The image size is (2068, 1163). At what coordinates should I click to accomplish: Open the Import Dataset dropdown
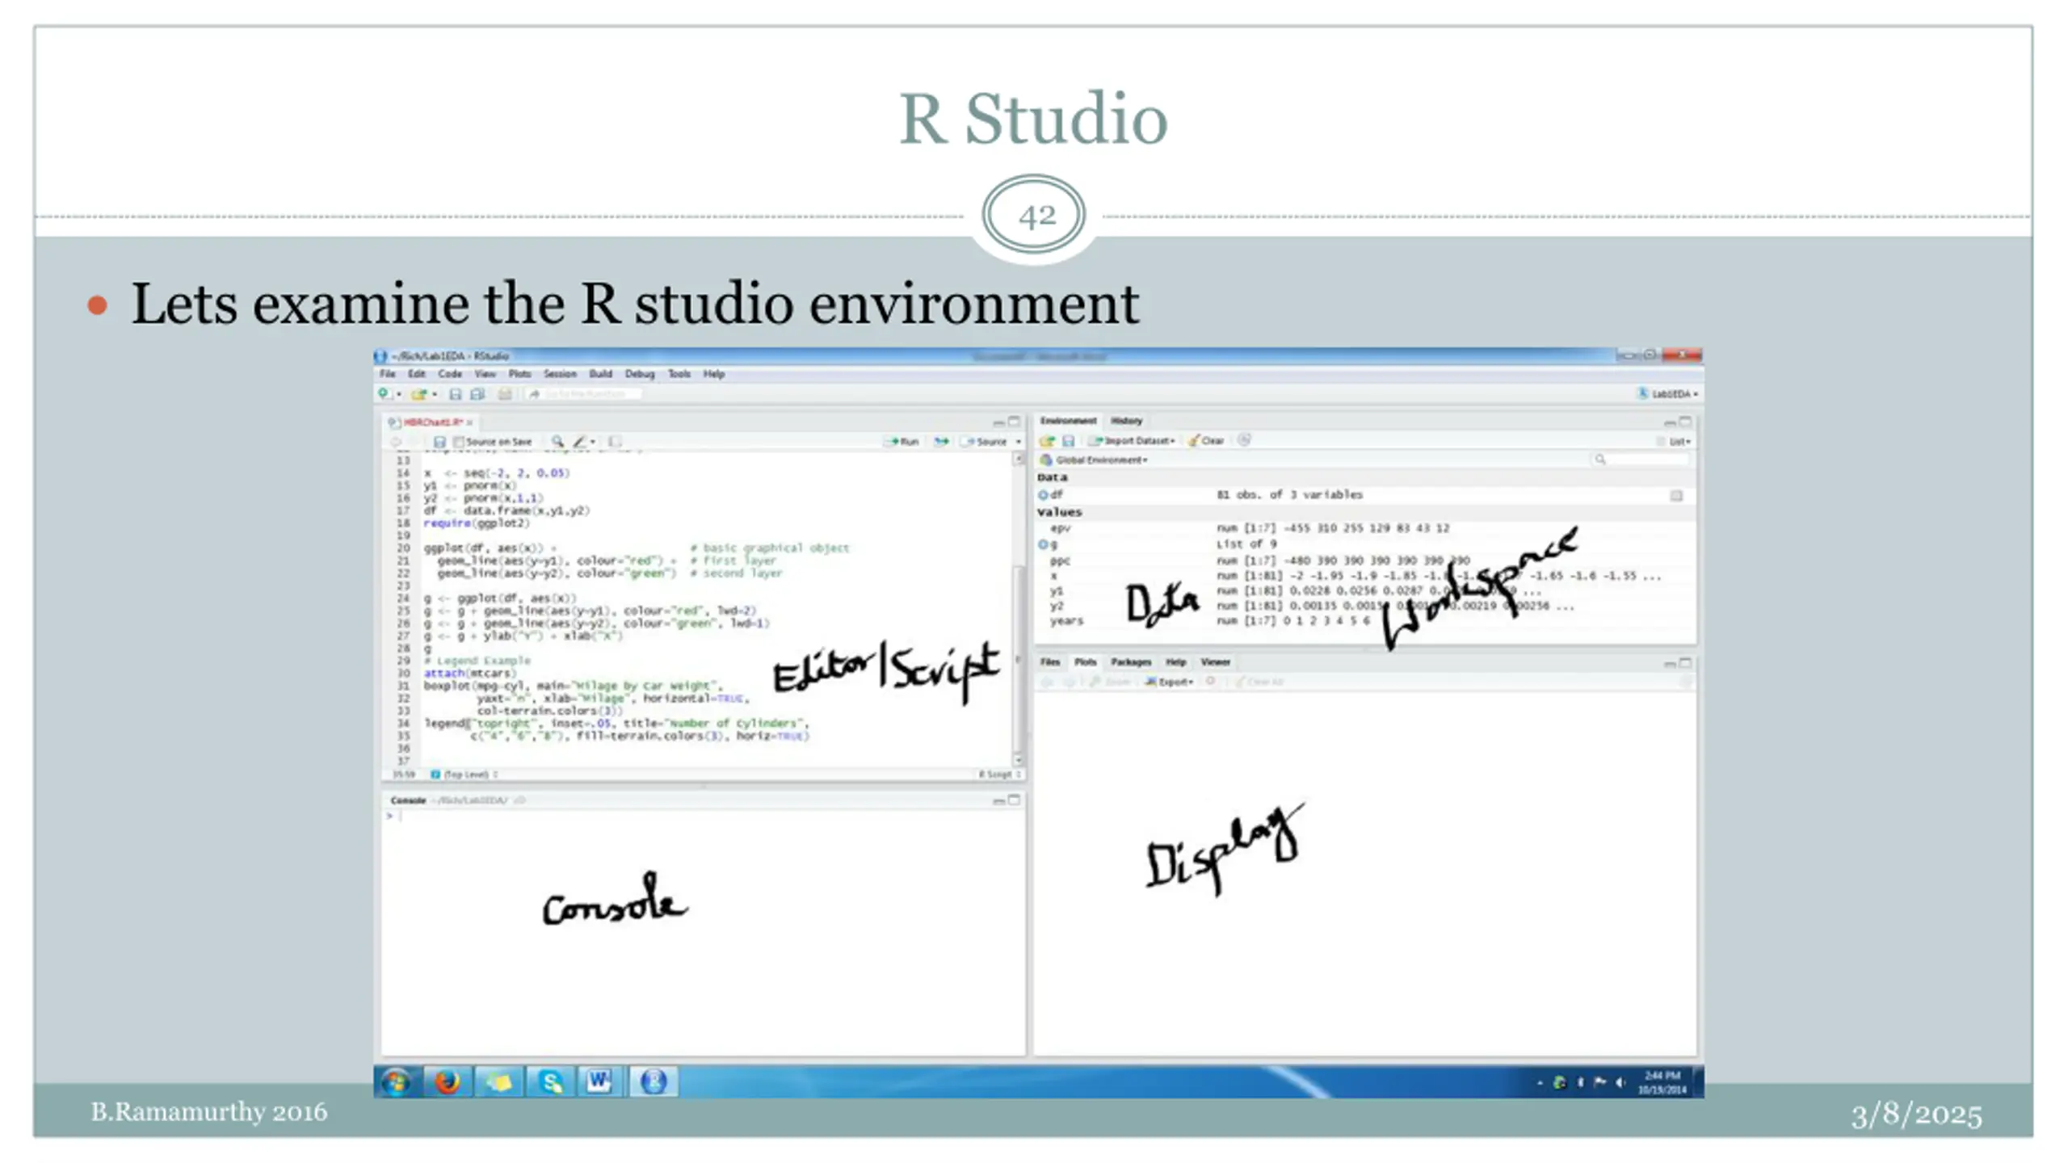[x=1137, y=441]
